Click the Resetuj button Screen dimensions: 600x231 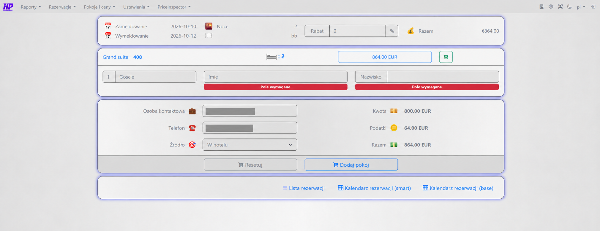250,165
